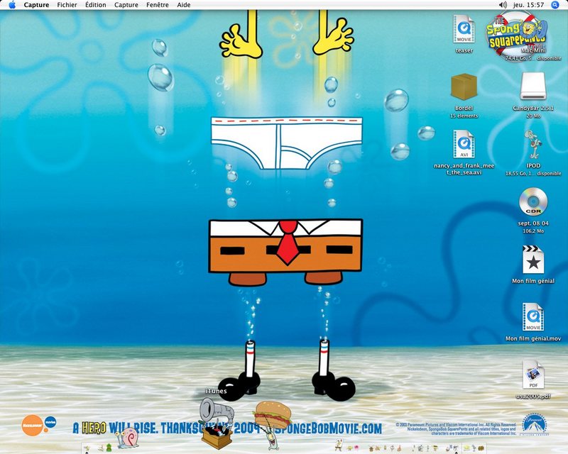Click the clock showing jeu. 15:57
Viewport: 568px width, 454px height.
[528, 5]
